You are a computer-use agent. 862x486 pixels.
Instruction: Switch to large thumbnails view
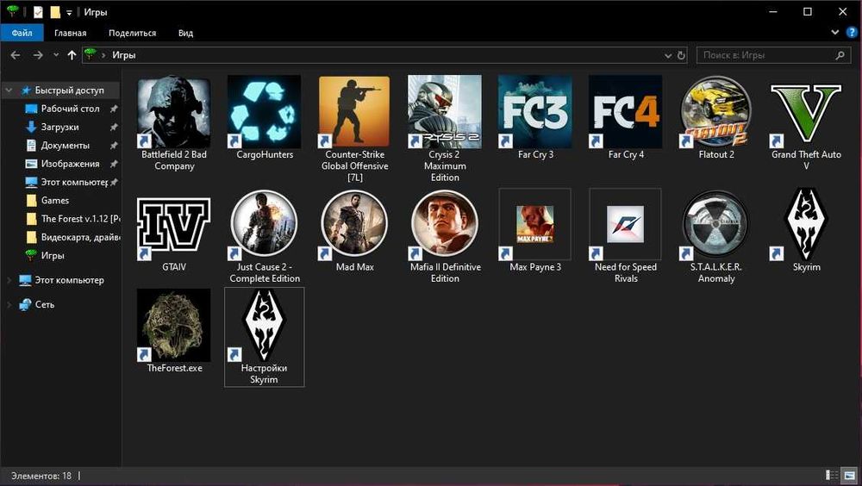point(850,475)
